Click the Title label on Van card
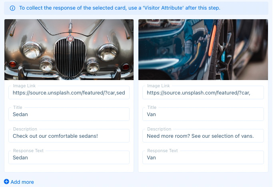The image size is (274, 187). coord(152,107)
